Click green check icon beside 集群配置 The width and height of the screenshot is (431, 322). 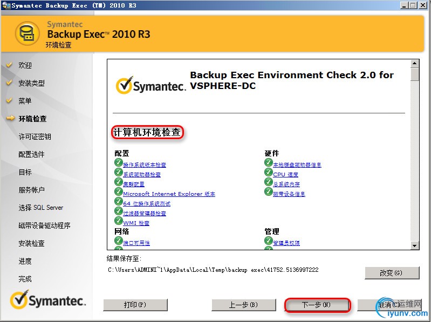click(x=119, y=182)
